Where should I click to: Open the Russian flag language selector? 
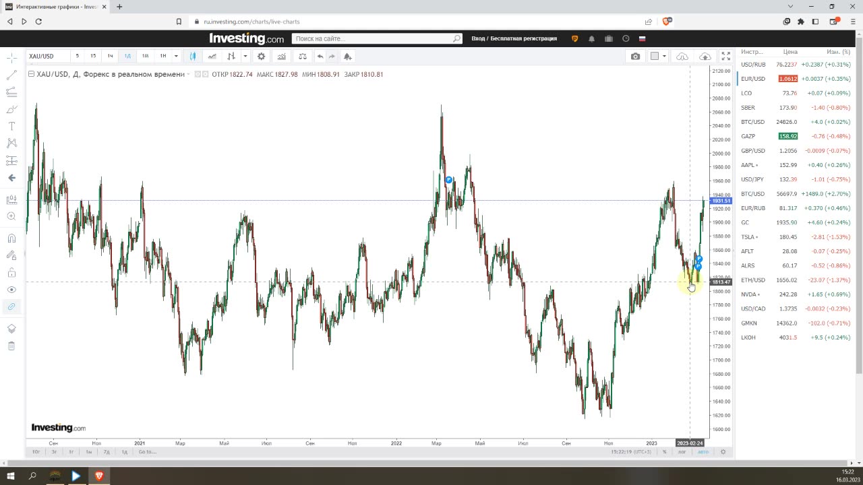pyautogui.click(x=643, y=38)
